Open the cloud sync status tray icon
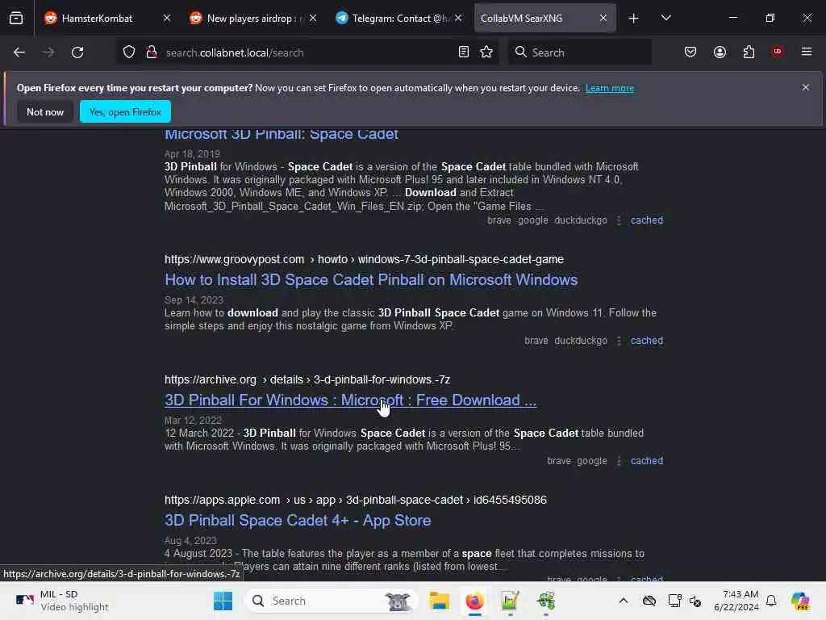 tap(649, 601)
